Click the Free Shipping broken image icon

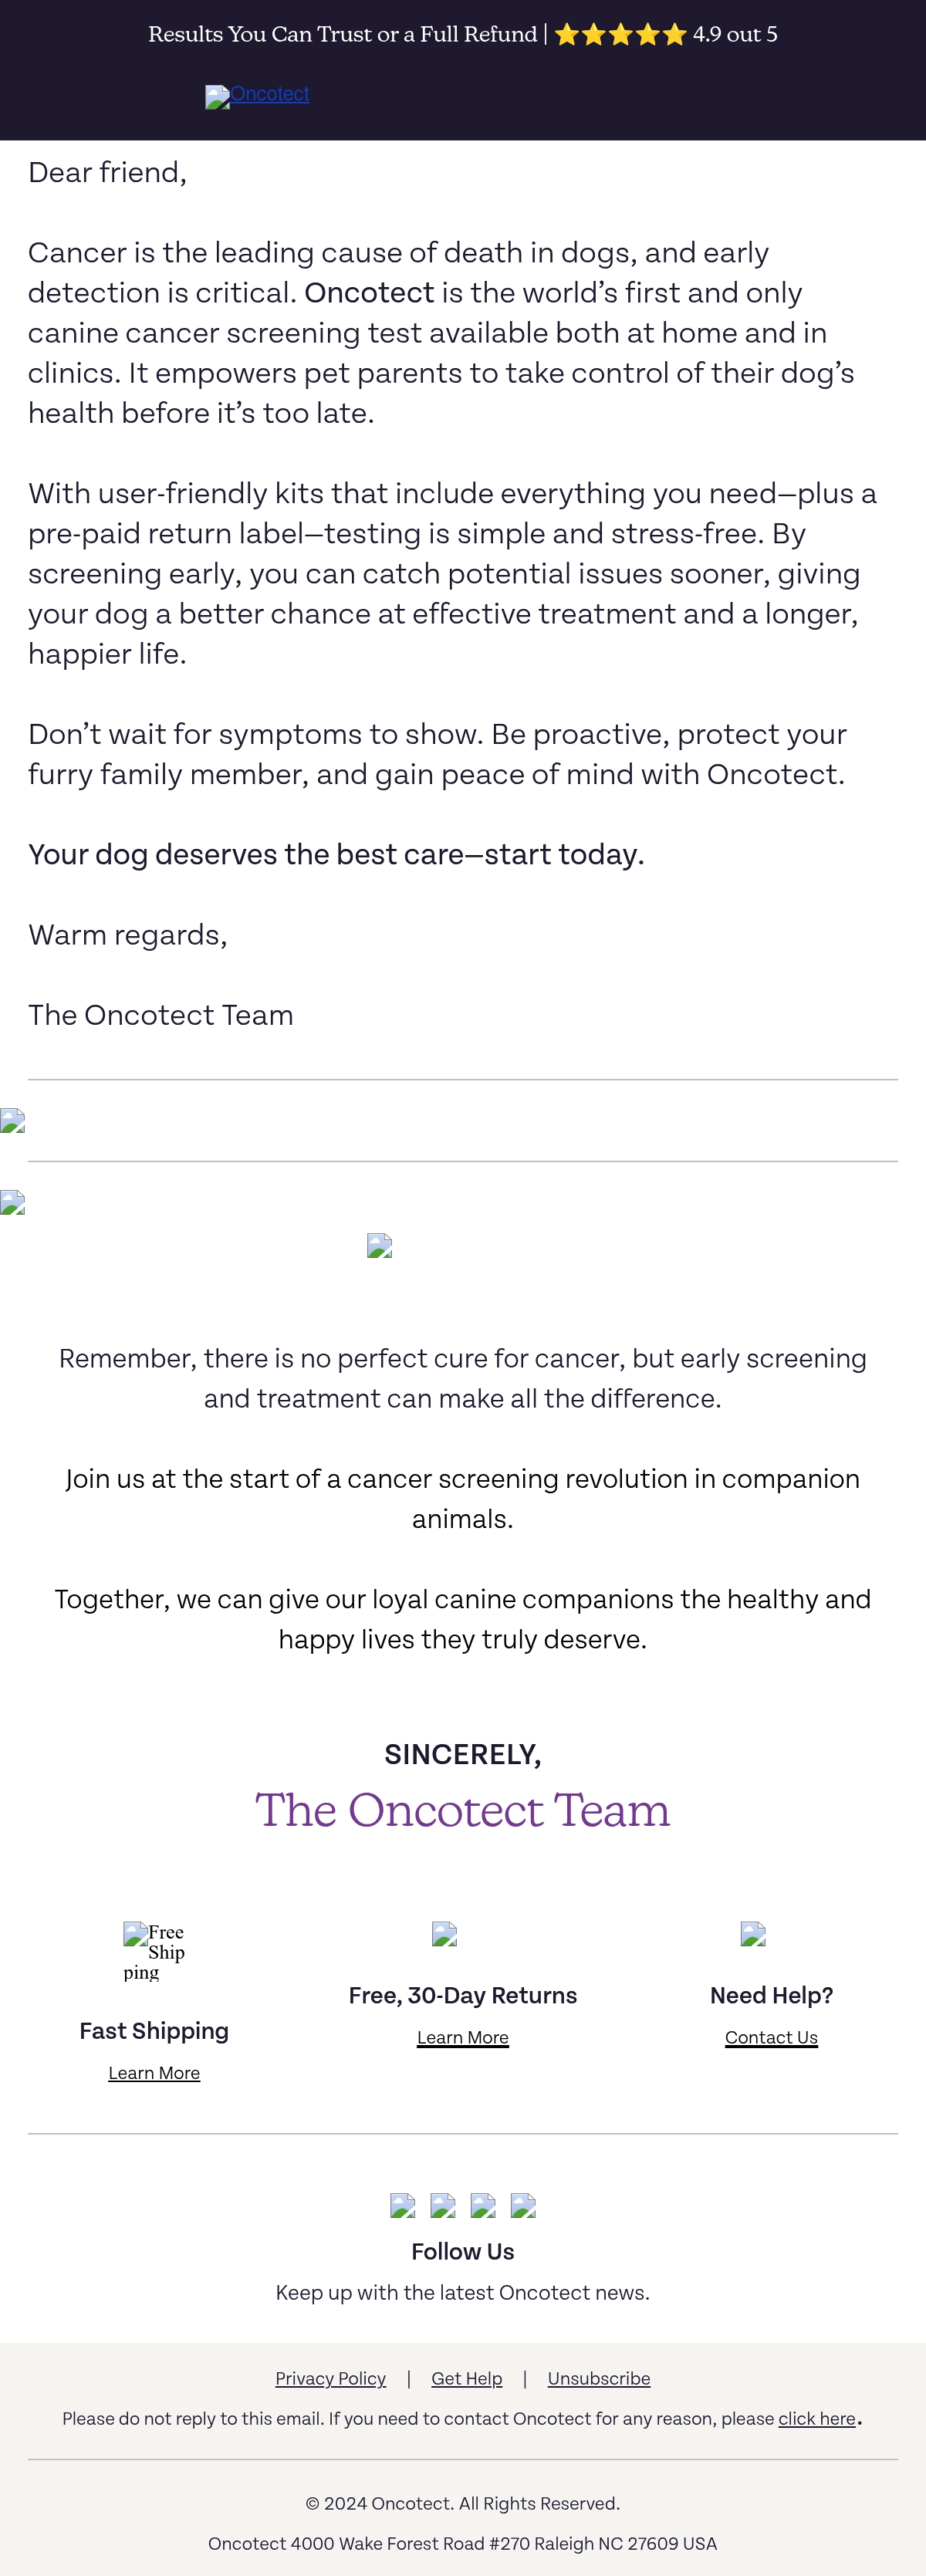pos(154,1951)
